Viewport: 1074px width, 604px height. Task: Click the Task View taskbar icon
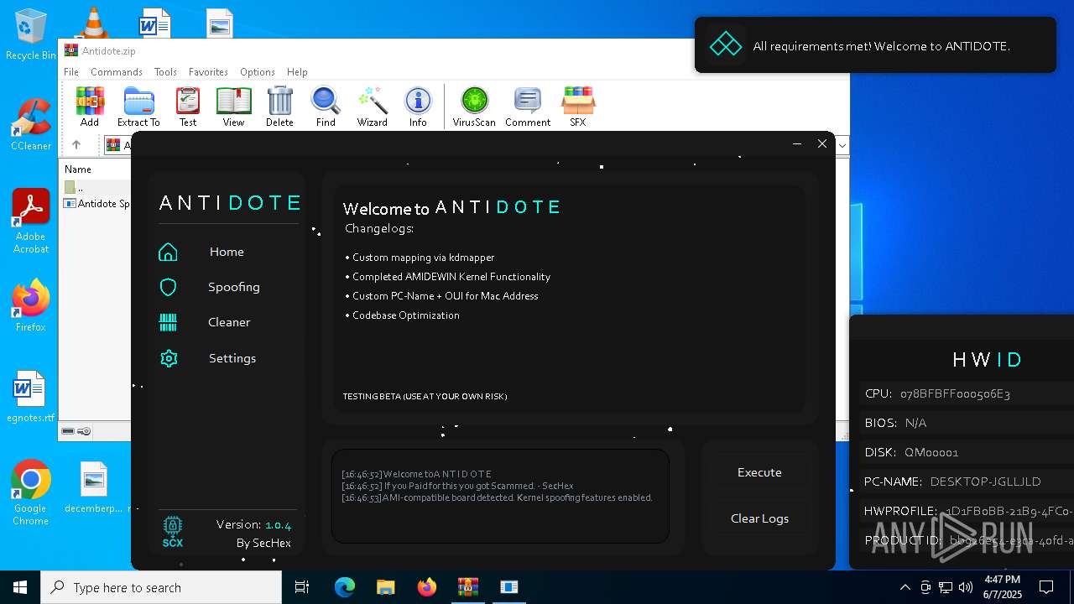[x=302, y=587]
